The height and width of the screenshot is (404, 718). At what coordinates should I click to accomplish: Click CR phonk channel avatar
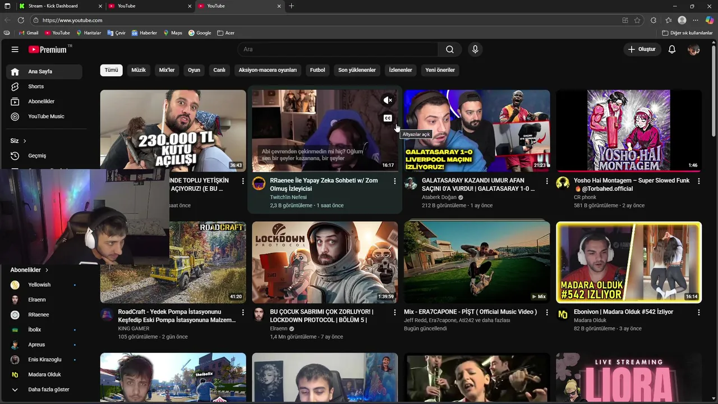(x=563, y=183)
